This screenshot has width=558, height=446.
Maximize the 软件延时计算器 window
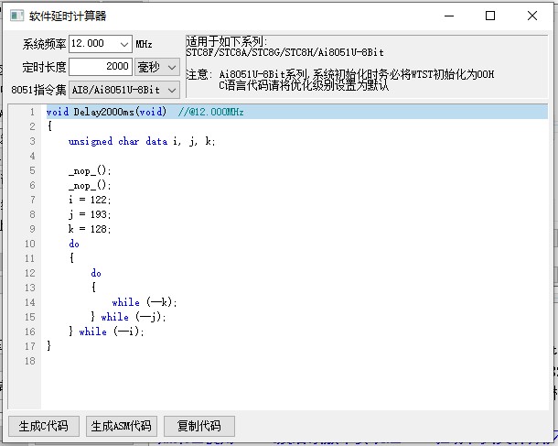tap(490, 16)
